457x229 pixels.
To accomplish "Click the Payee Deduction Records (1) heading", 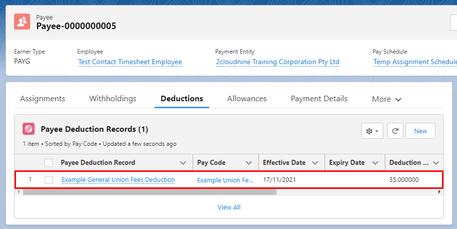I will pos(94,129).
